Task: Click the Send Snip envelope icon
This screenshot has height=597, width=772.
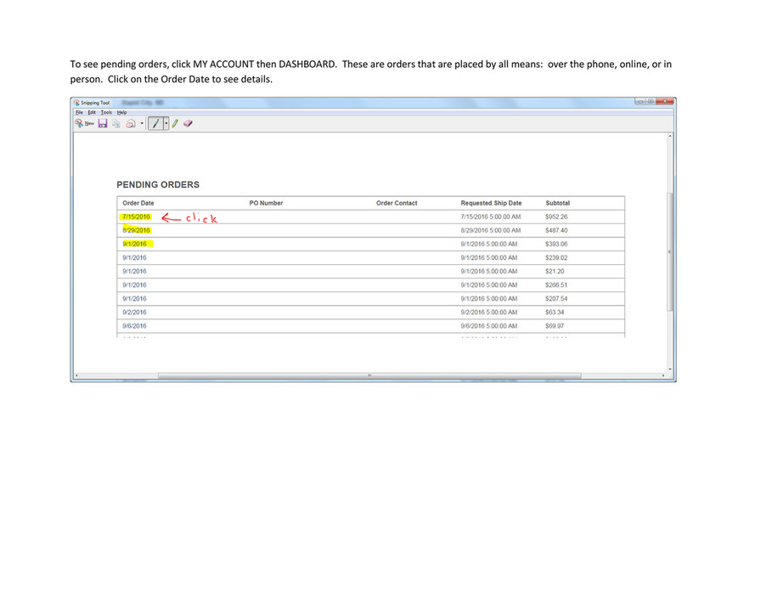Action: [x=130, y=123]
